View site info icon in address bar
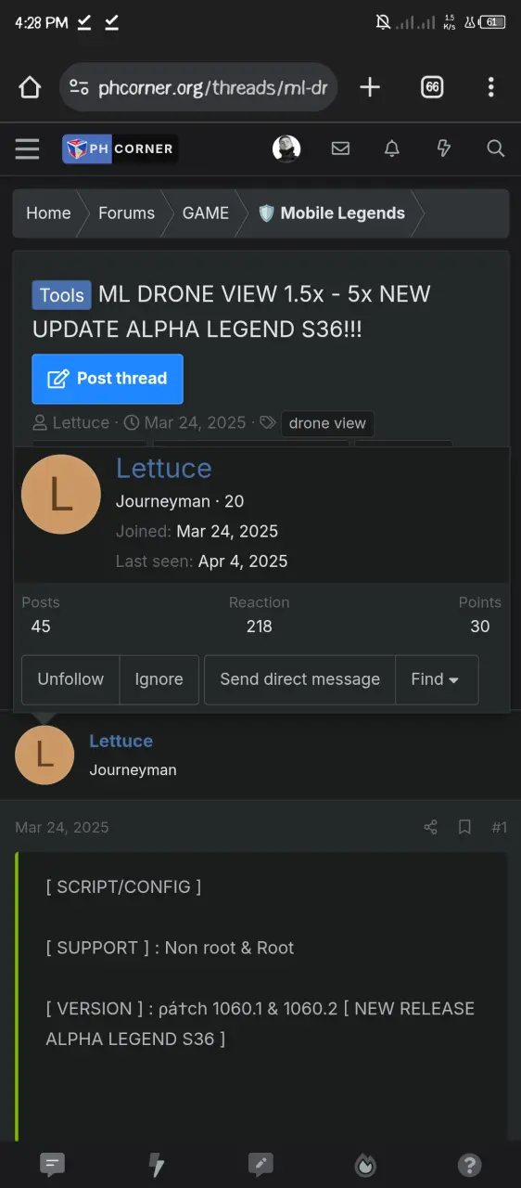This screenshot has height=1188, width=521. (x=80, y=88)
